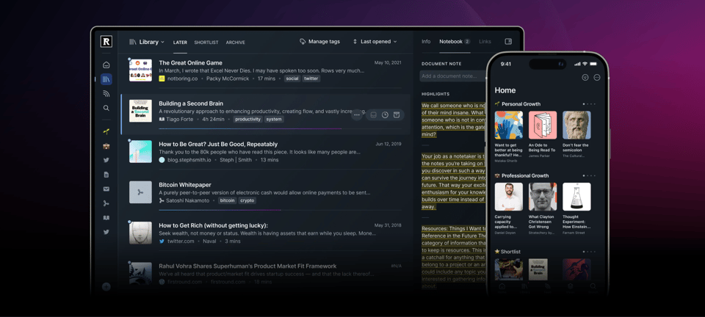This screenshot has height=317, width=705.
Task: Tap the page dots beside Personal Growth
Action: pos(589,103)
